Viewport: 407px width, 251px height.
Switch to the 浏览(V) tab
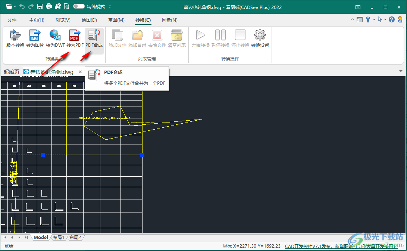63,20
